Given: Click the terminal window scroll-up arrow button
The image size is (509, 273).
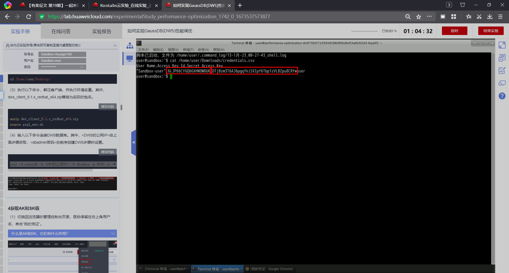Looking at the screenshot, I should tap(475, 43).
